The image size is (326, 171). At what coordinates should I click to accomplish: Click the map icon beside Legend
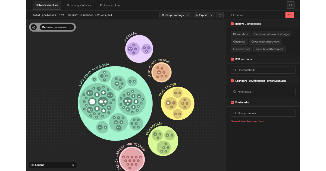click(x=32, y=165)
